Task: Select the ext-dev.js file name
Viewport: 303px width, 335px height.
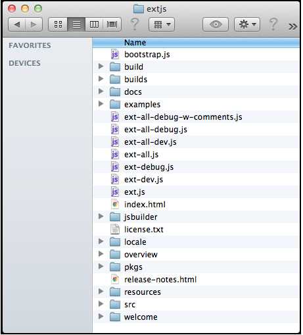Action: point(143,180)
